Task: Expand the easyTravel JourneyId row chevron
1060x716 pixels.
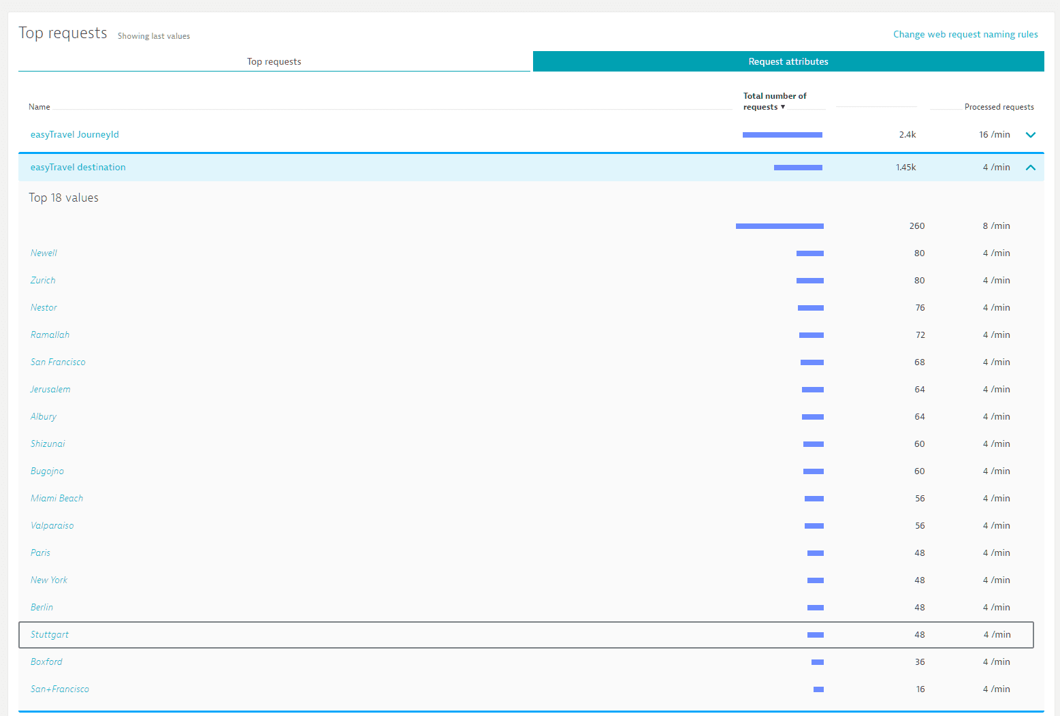Action: click(1031, 135)
